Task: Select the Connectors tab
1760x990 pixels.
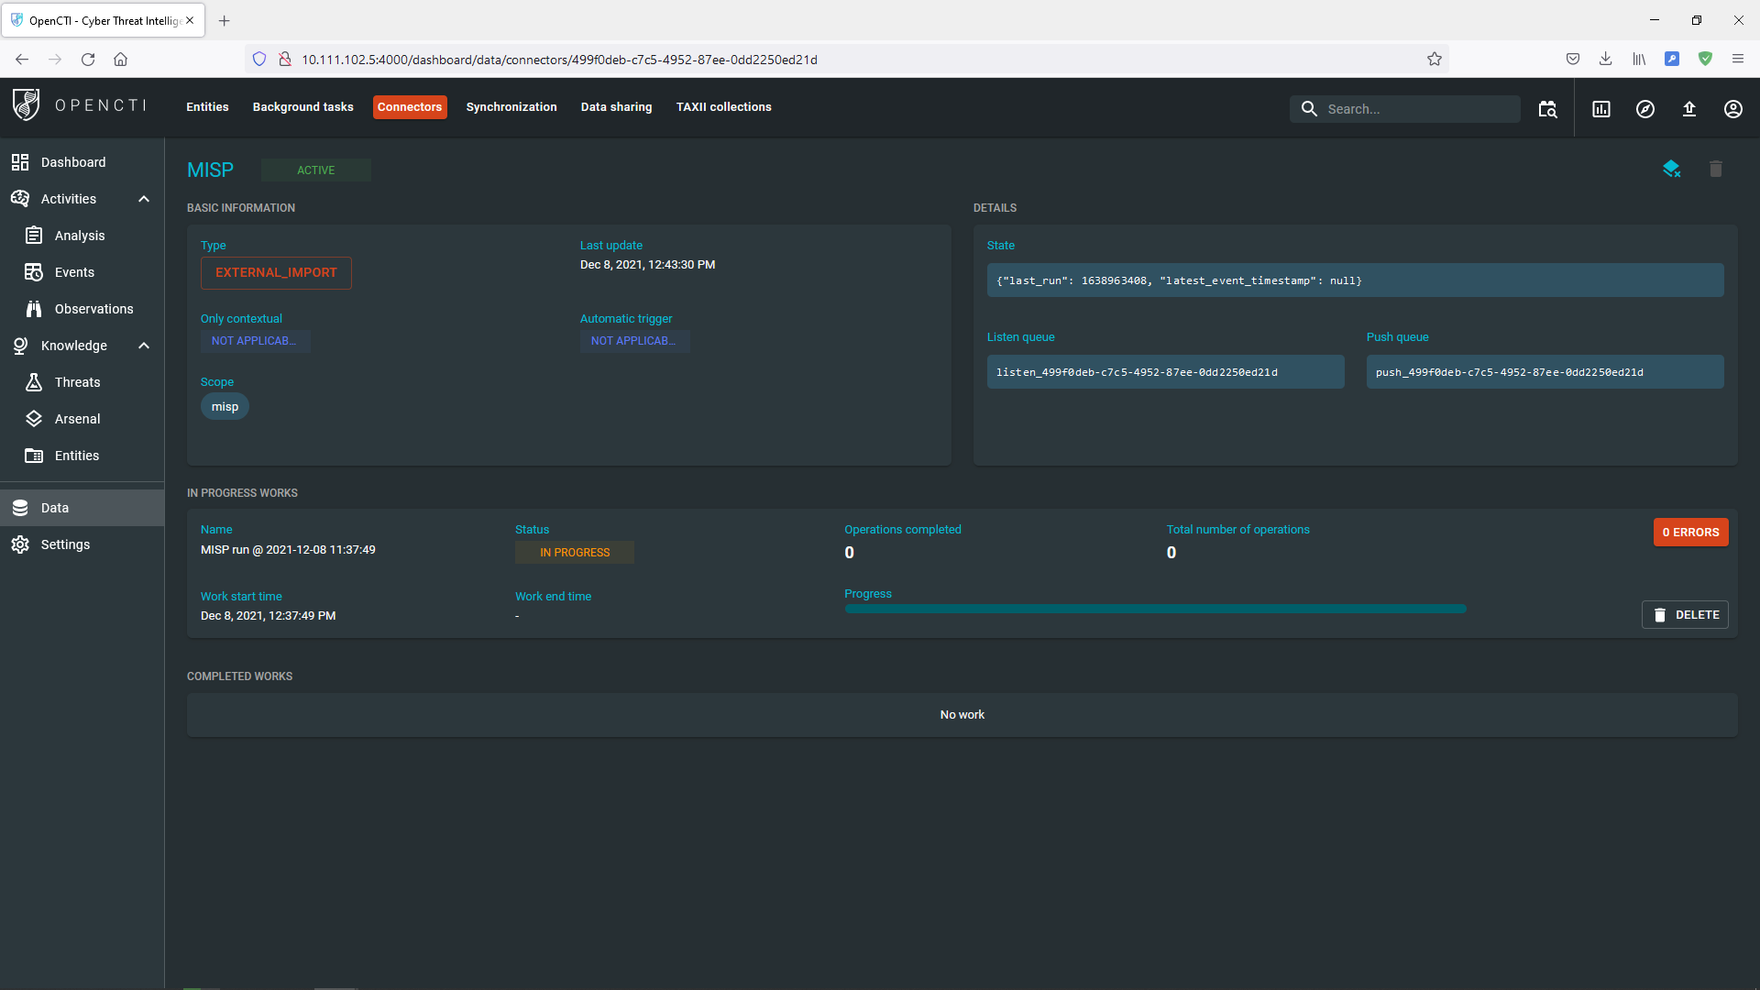Action: [x=410, y=107]
